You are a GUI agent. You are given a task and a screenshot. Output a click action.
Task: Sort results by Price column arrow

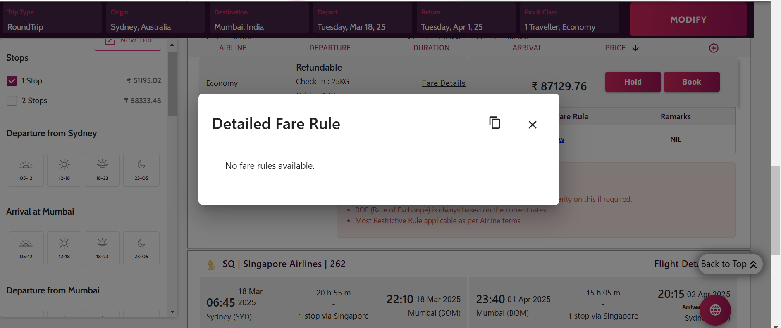(635, 48)
